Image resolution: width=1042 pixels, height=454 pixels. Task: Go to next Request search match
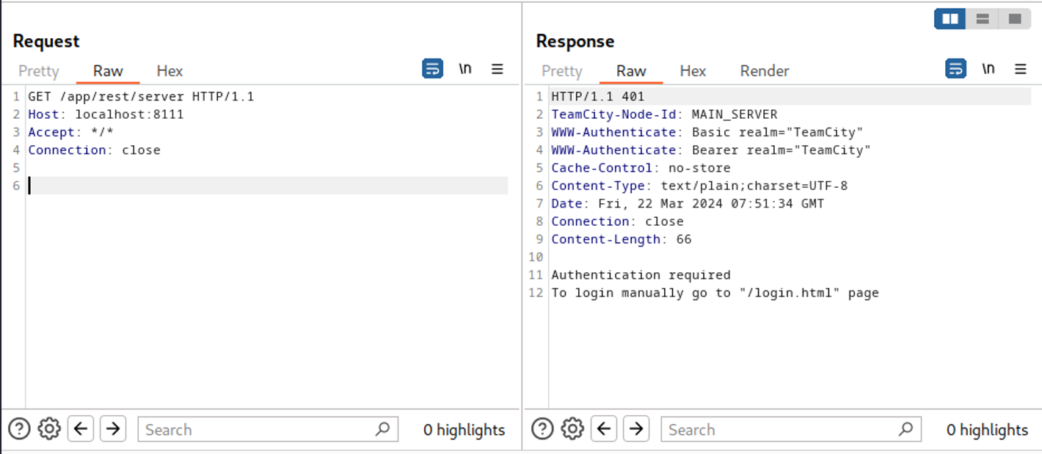coord(113,429)
